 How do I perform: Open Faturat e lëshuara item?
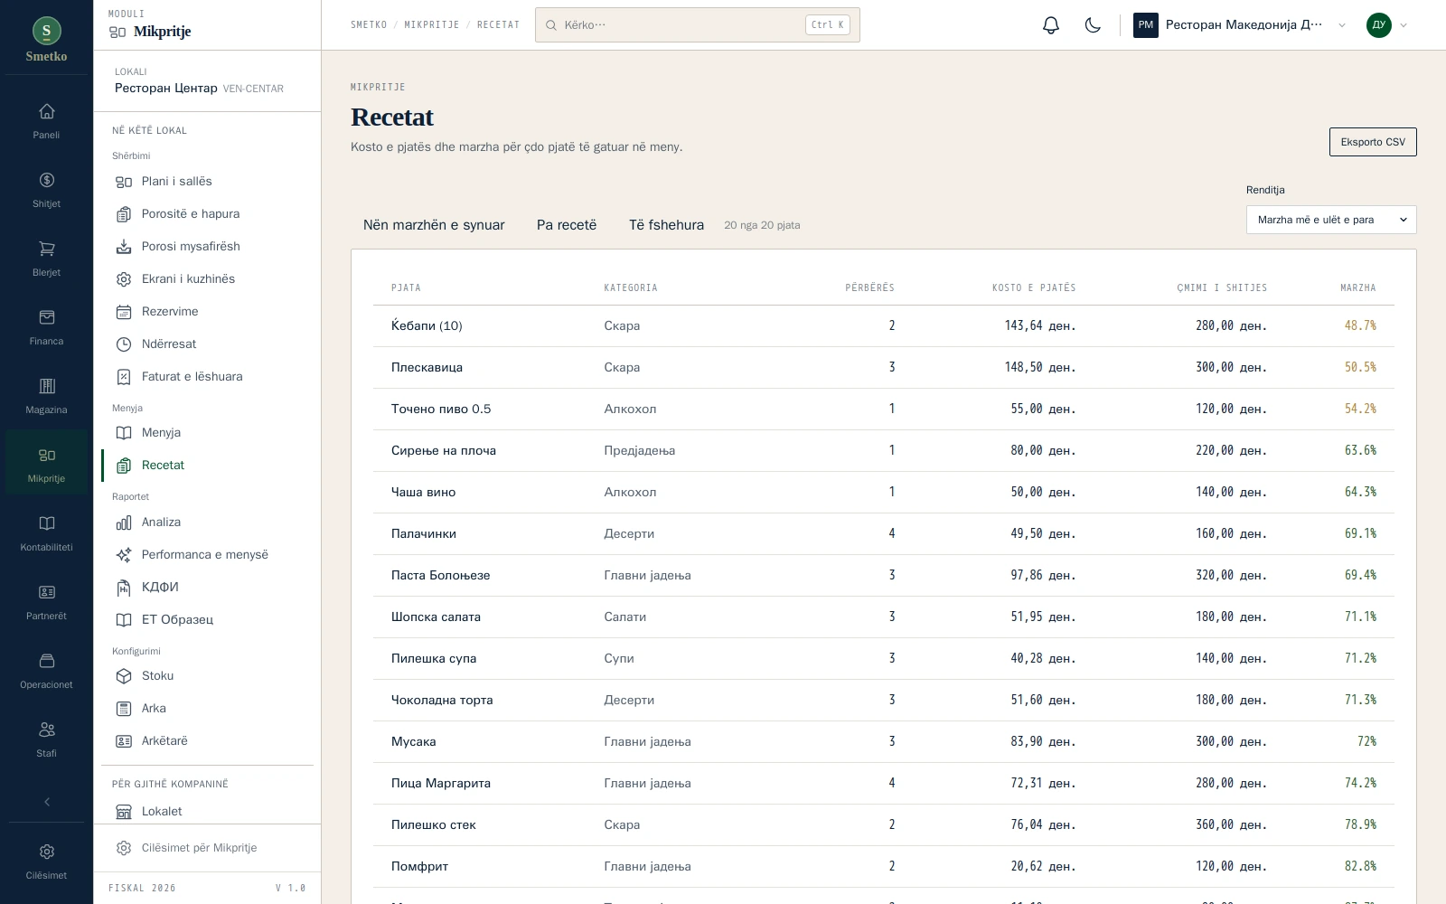pos(207,376)
